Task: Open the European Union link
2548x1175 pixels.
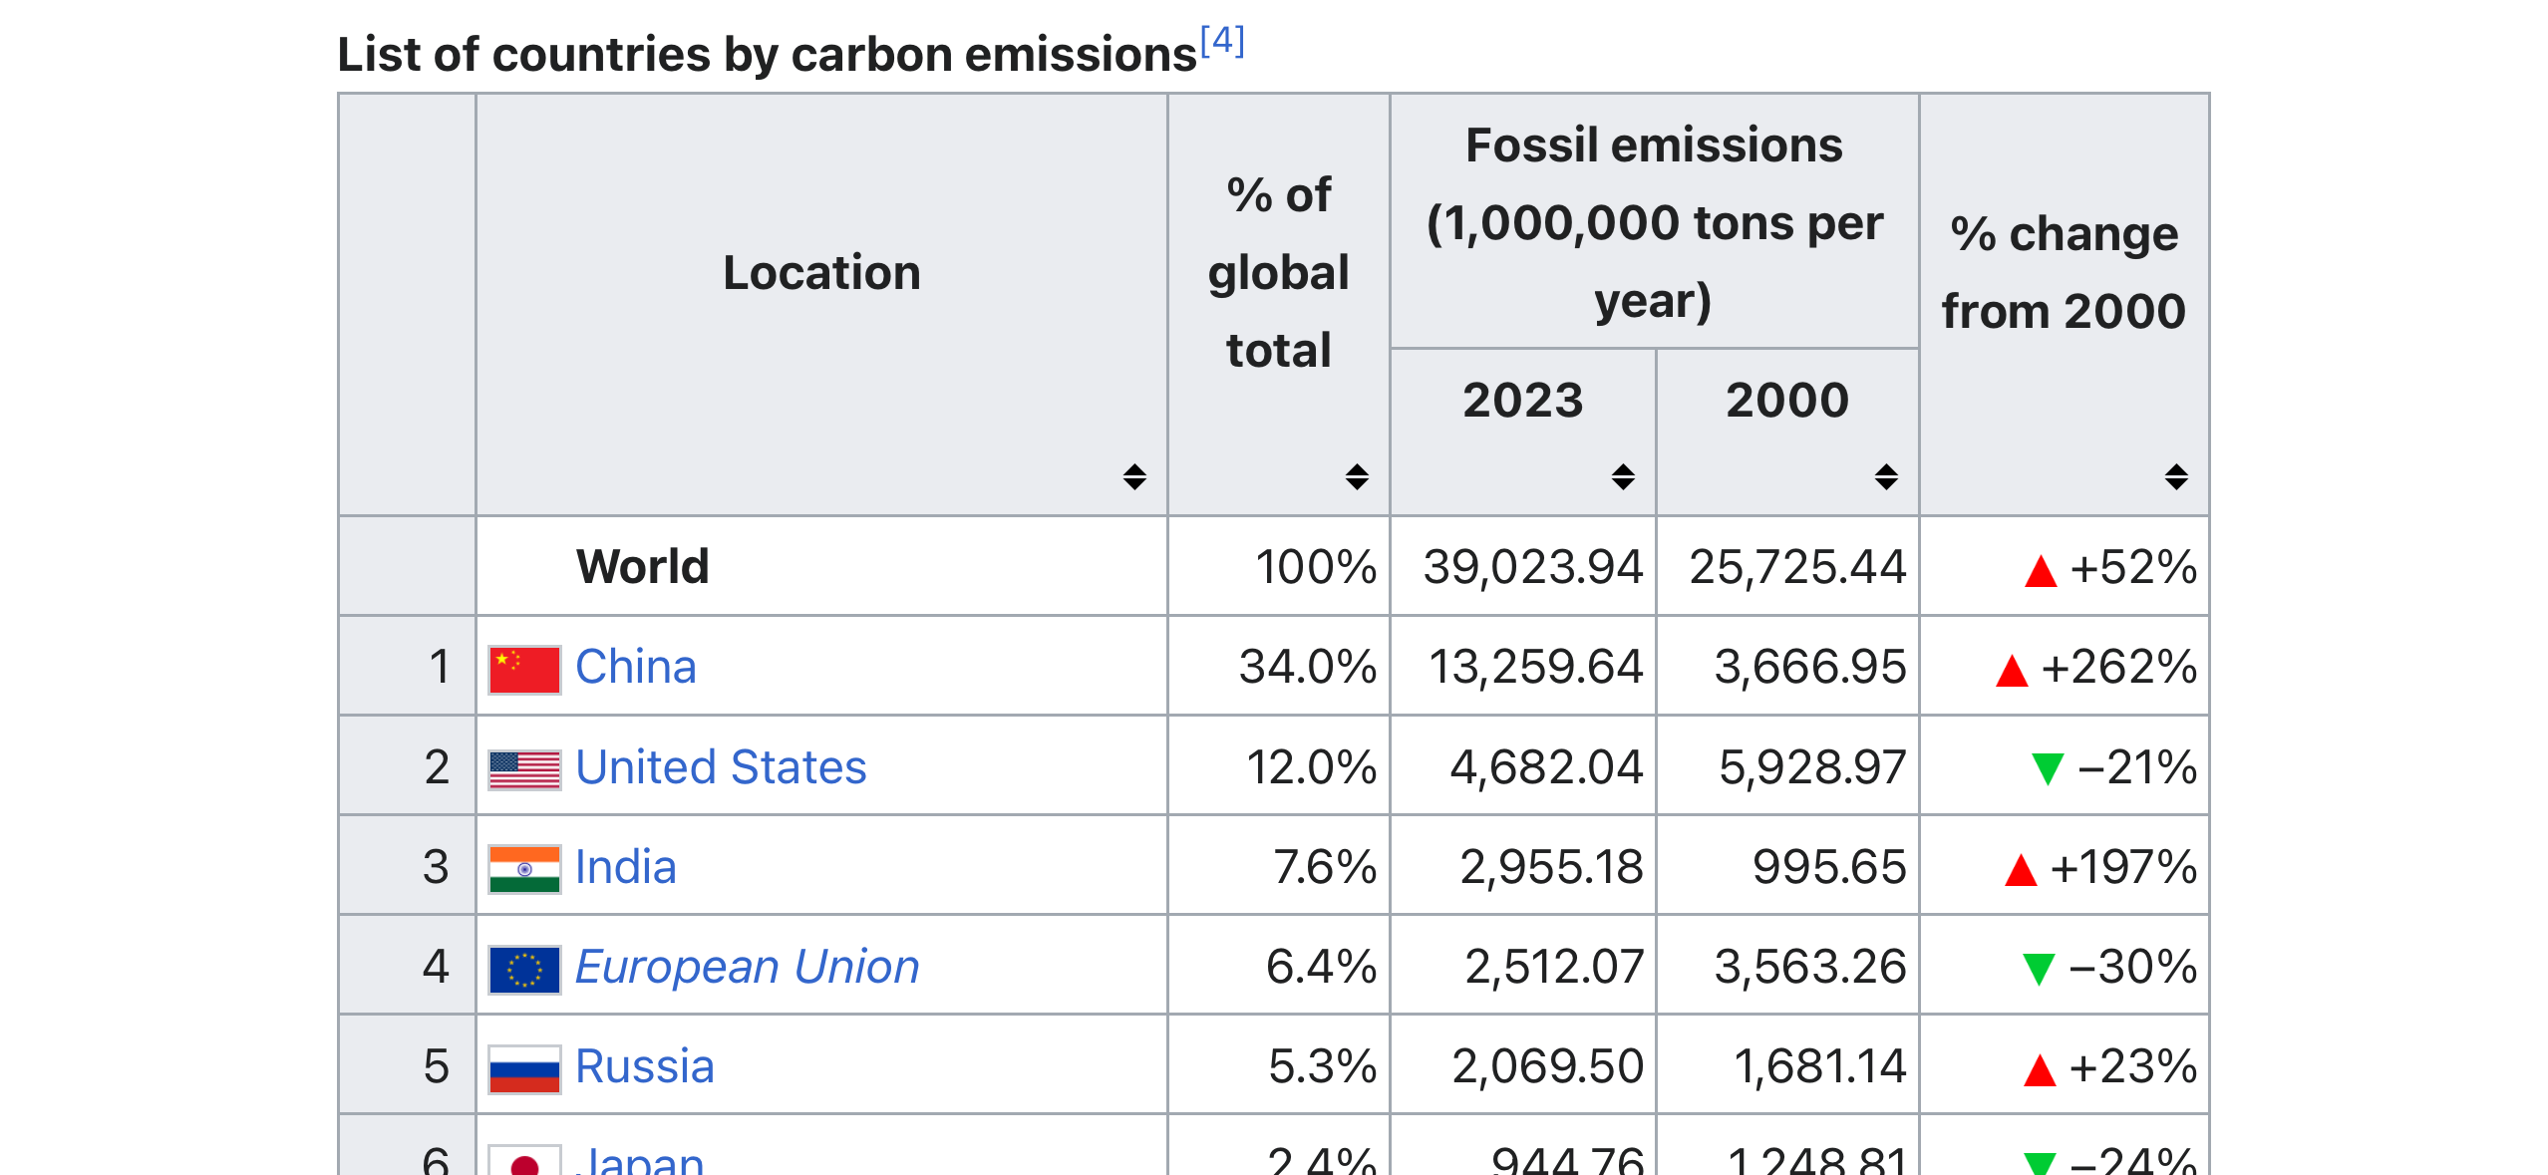Action: click(747, 967)
